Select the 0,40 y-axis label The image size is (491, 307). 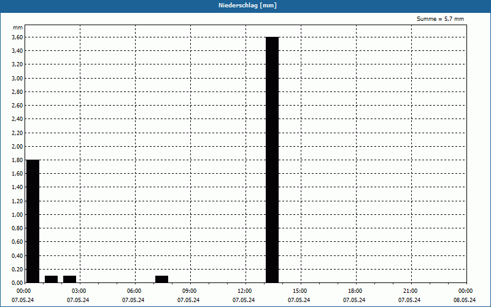(x=17, y=255)
